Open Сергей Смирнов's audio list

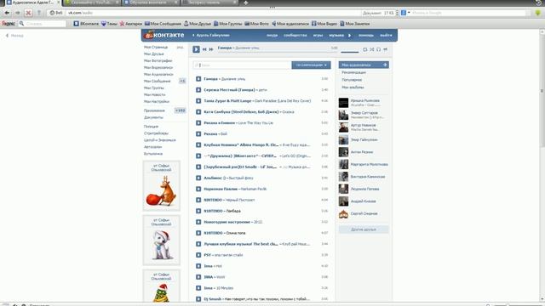[364, 213]
